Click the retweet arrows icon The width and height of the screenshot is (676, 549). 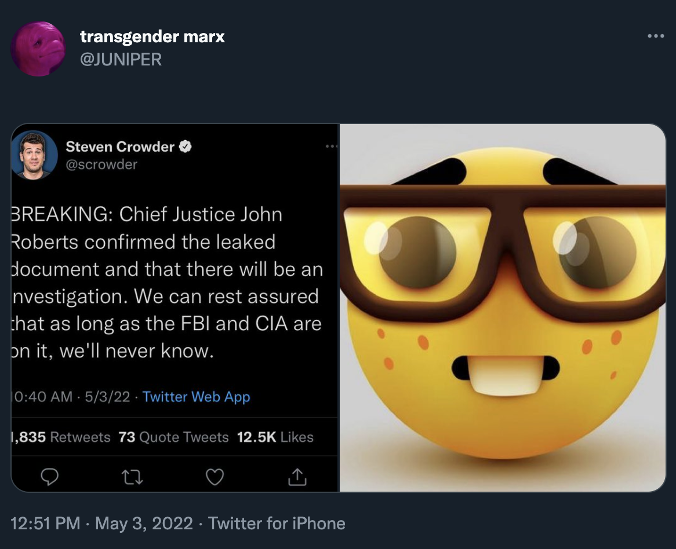[132, 477]
